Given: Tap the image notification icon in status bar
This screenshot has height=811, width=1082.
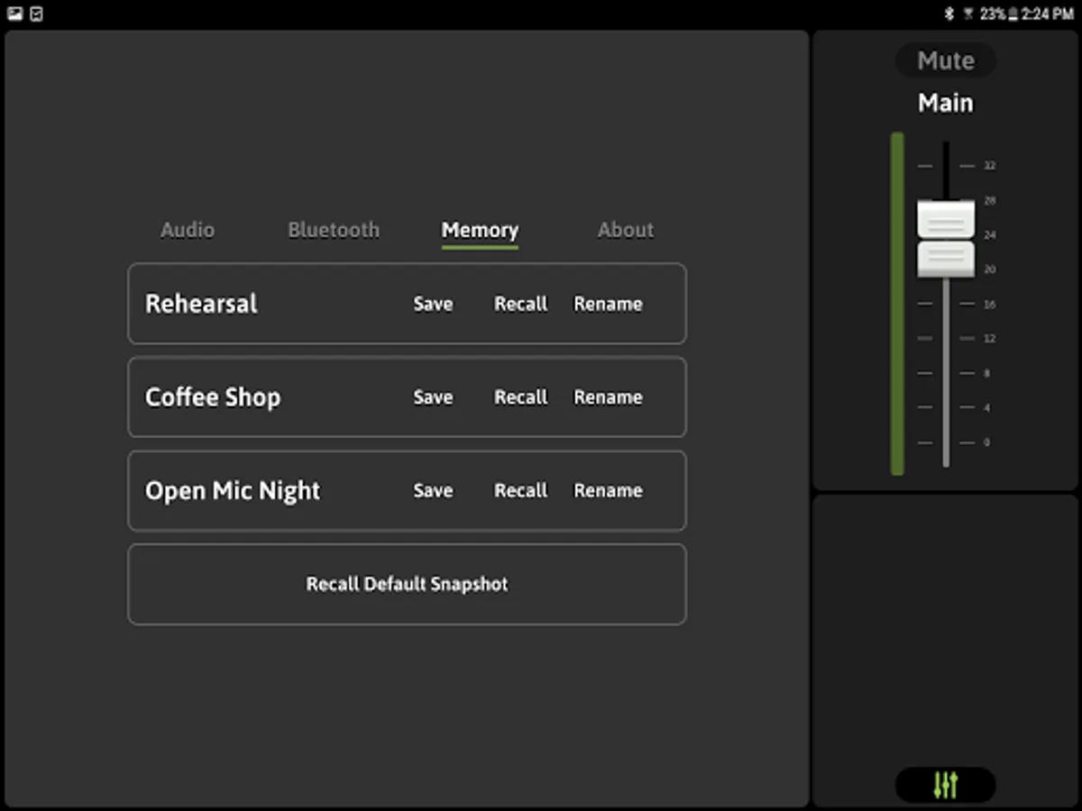Looking at the screenshot, I should coord(14,14).
